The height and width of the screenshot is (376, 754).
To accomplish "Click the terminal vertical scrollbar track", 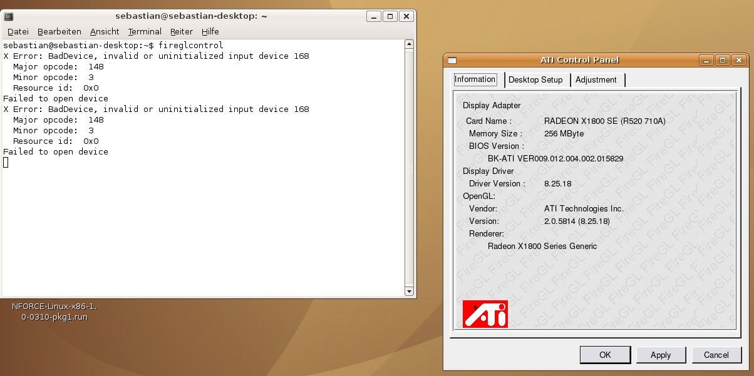I will coord(409,168).
